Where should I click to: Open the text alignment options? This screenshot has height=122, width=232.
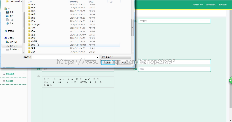point(95,82)
